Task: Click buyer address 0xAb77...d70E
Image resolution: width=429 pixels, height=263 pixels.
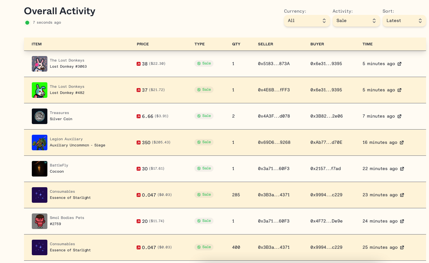Action: click(x=326, y=143)
